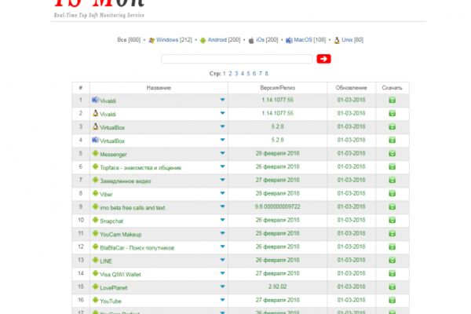Click the red arrow search button

point(323,59)
